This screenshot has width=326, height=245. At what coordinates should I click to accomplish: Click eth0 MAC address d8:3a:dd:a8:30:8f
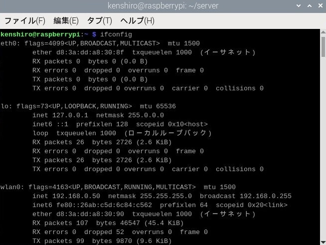pyautogui.click(x=90, y=52)
